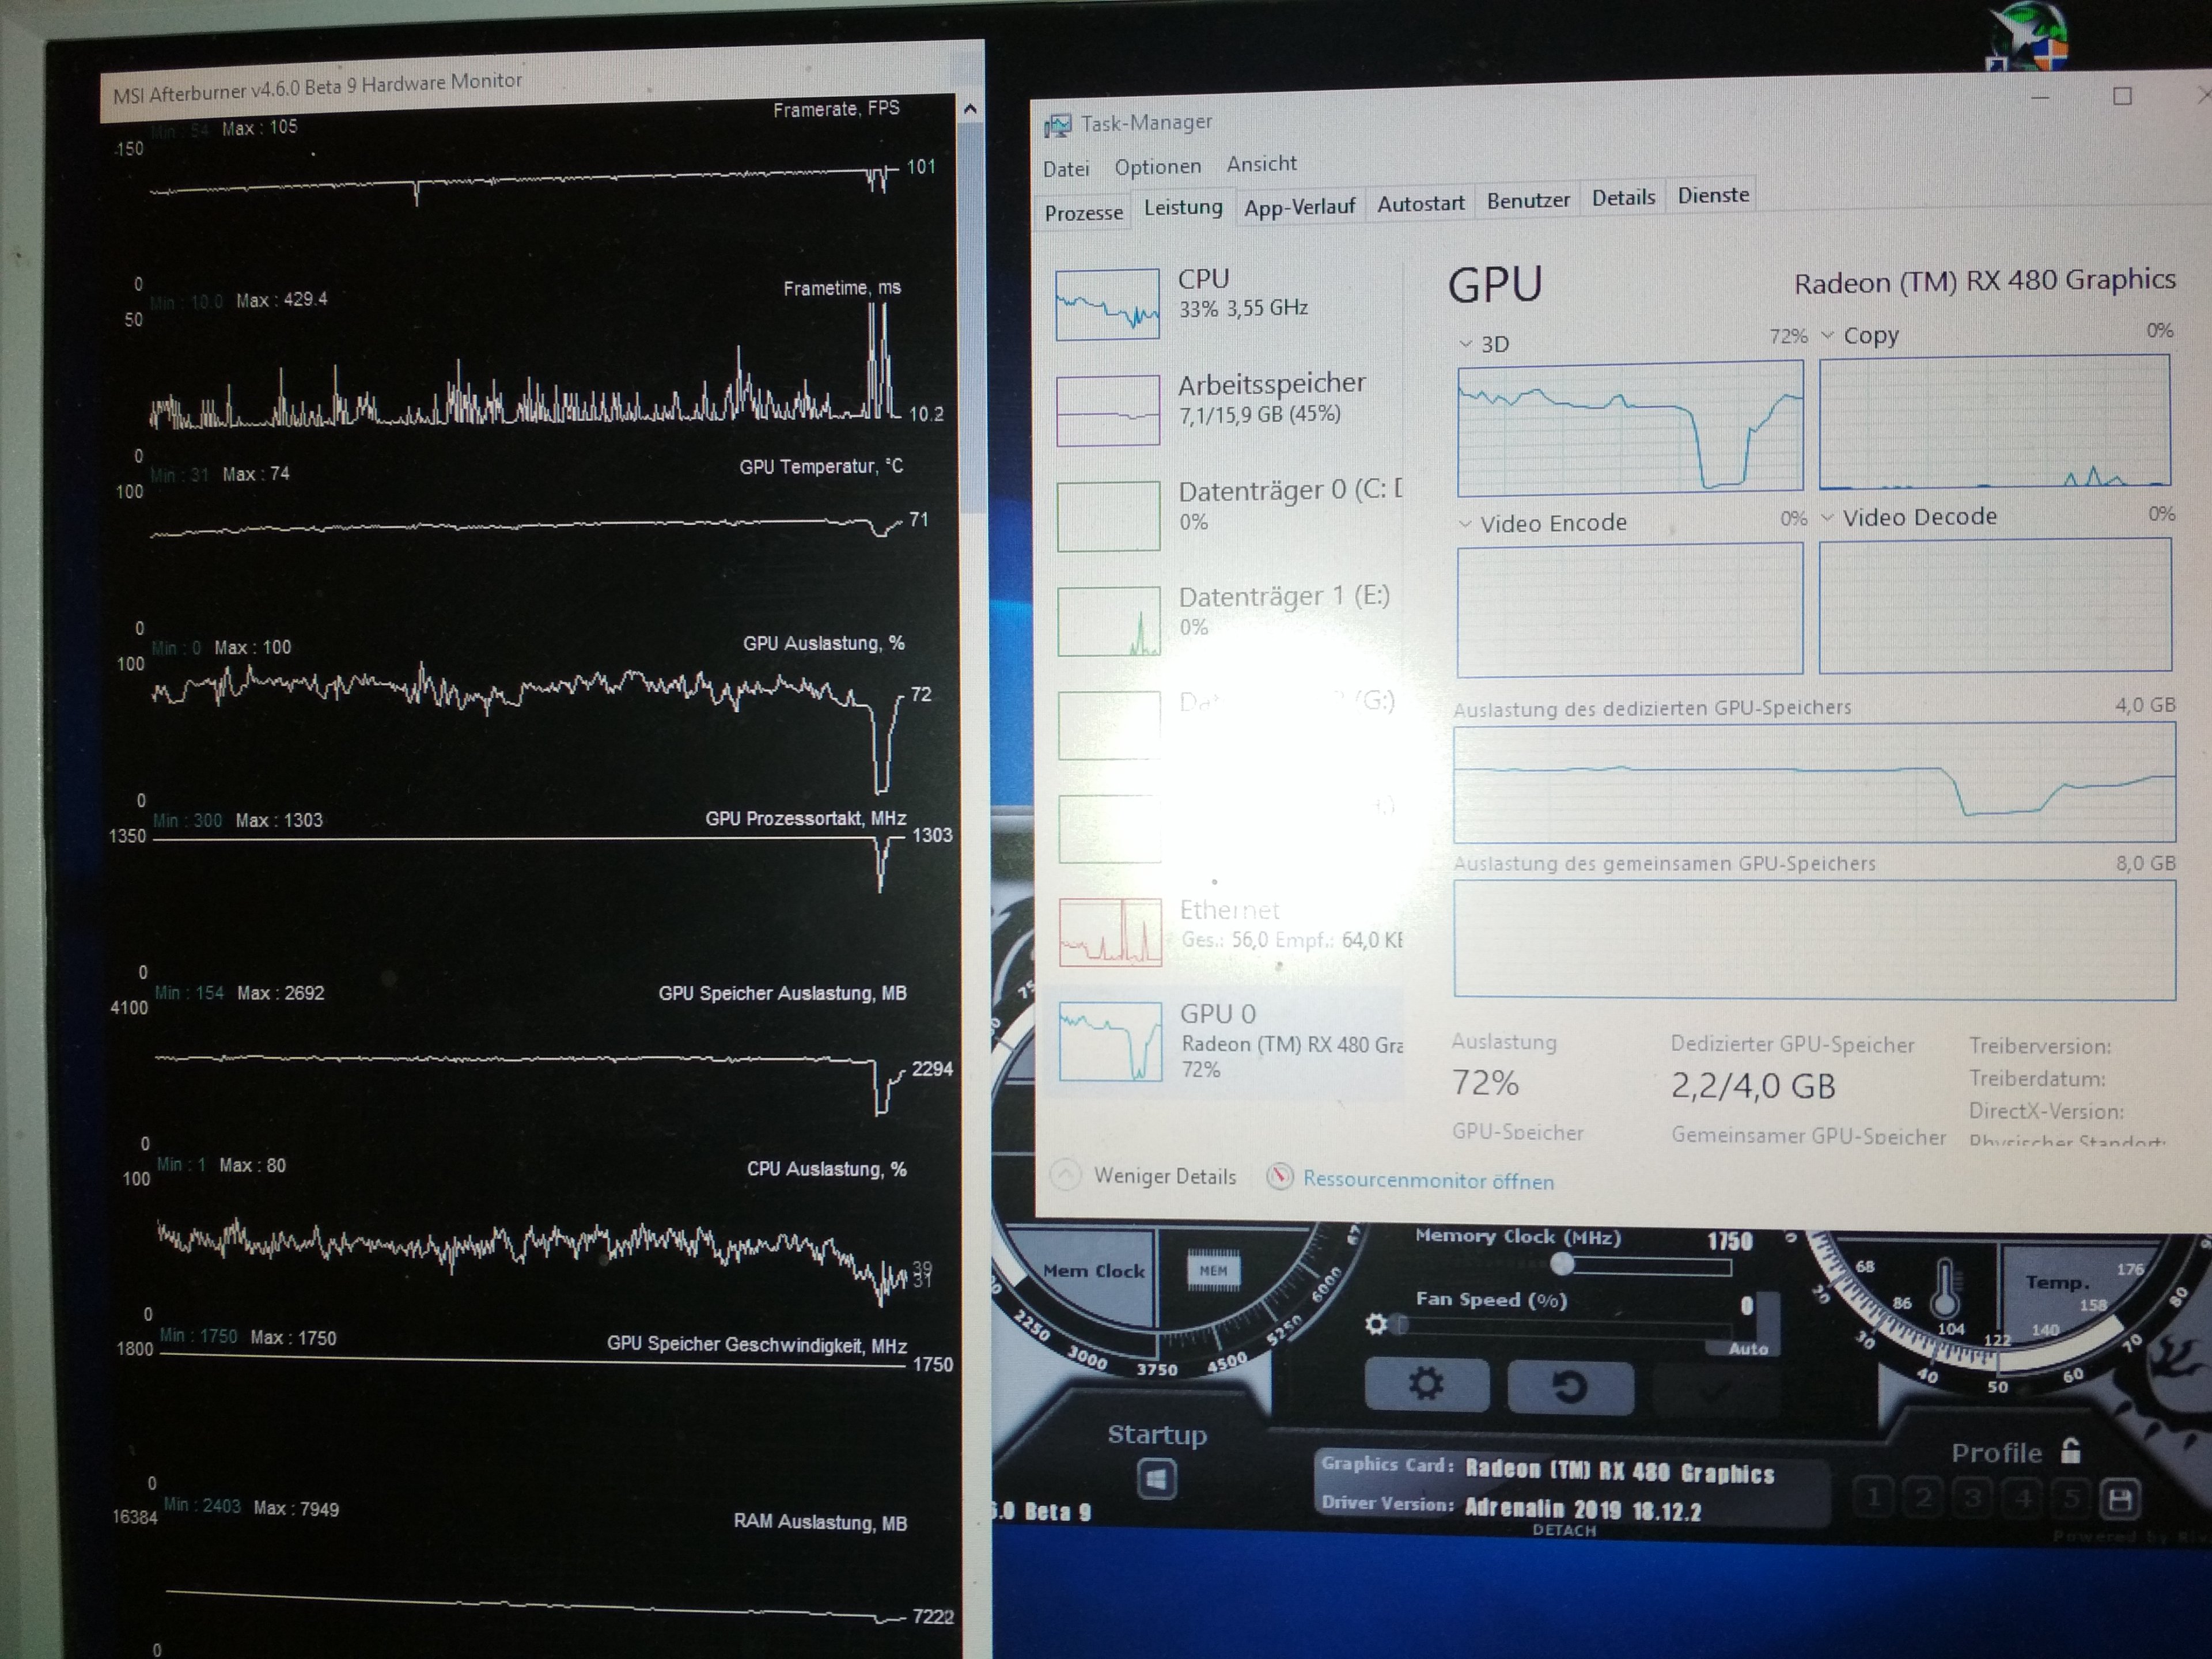Open the Optionen menu

(x=1157, y=166)
